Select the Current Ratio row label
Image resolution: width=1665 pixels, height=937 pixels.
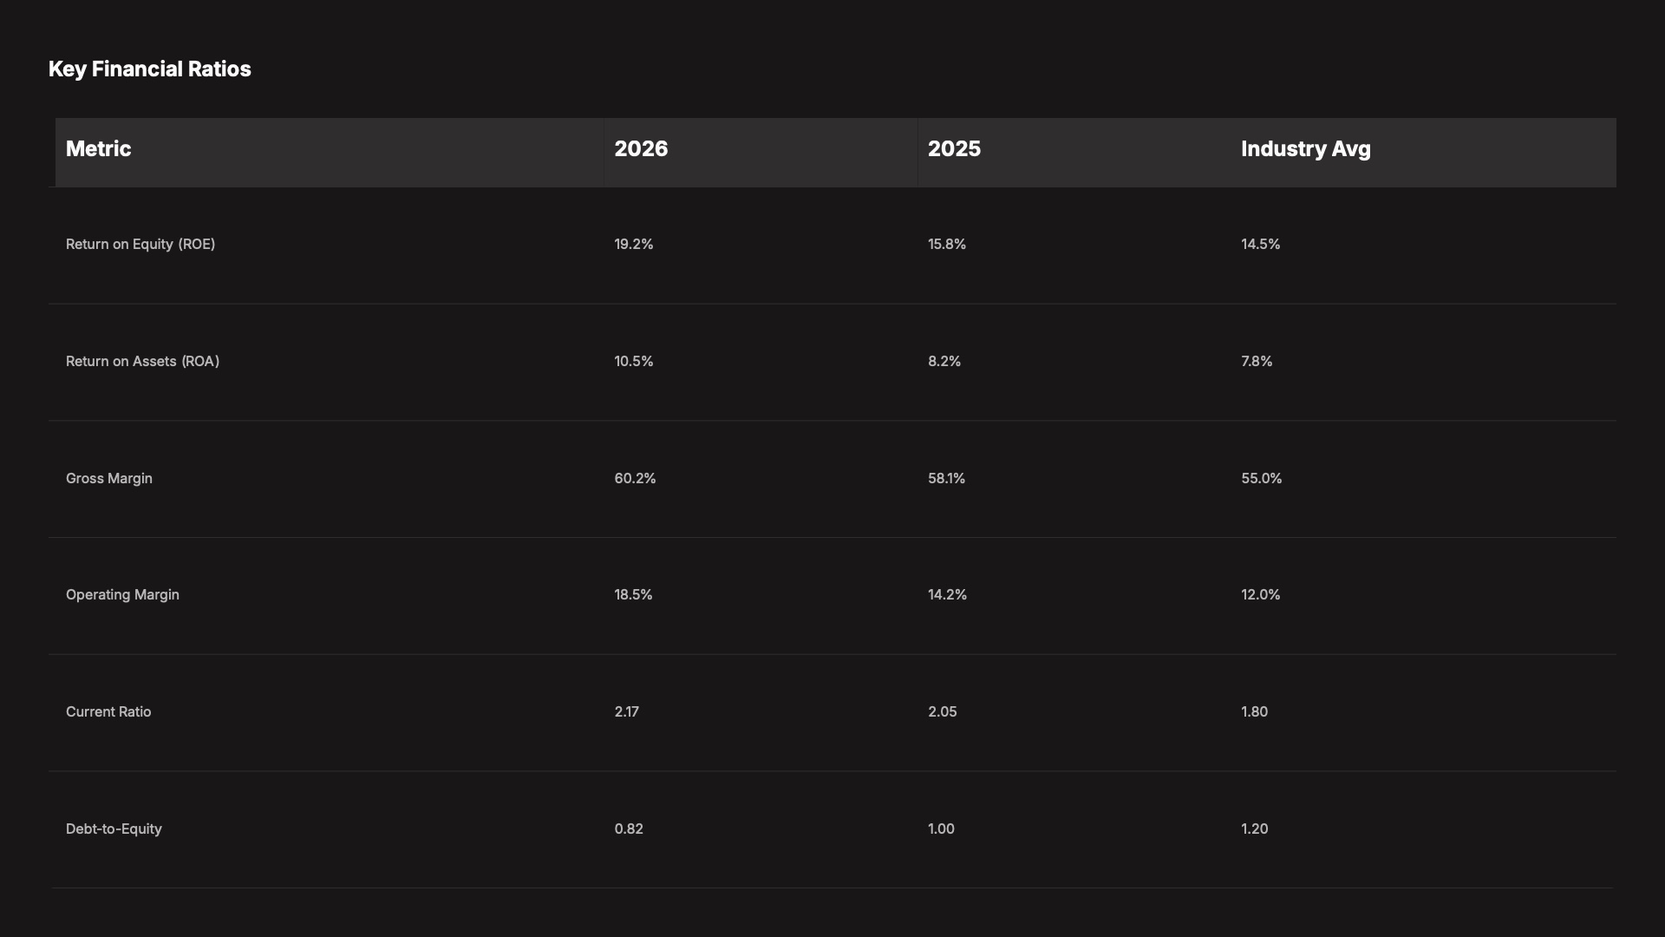[108, 712]
